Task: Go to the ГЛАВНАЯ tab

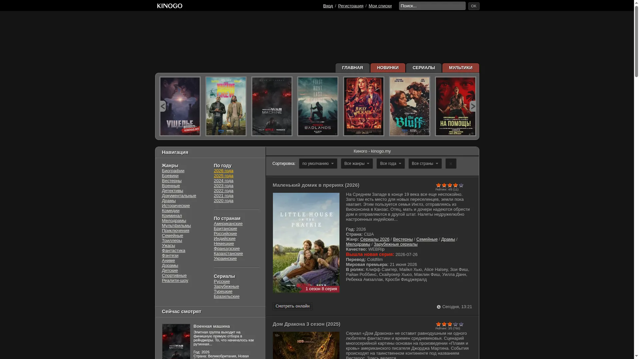Action: [352, 68]
